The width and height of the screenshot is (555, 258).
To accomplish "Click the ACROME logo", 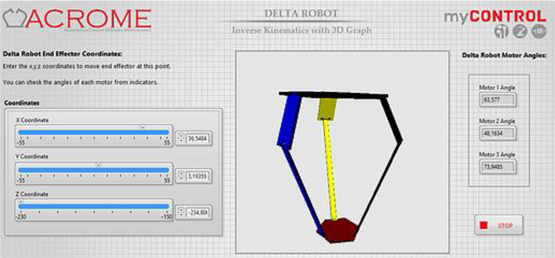I will (77, 19).
